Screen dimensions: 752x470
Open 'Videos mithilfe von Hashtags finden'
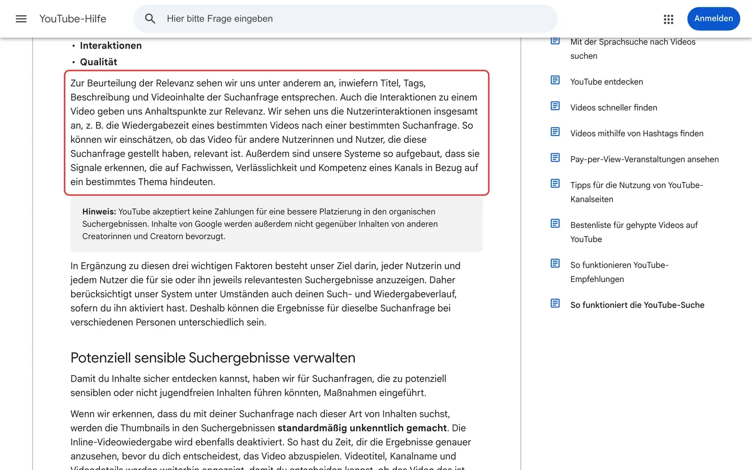tap(637, 133)
